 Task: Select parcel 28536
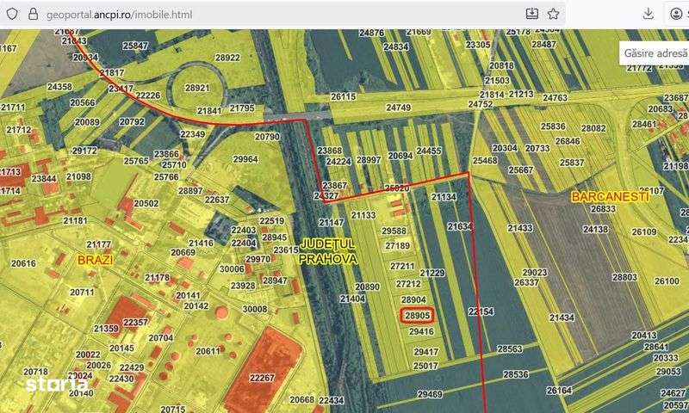[x=516, y=374]
